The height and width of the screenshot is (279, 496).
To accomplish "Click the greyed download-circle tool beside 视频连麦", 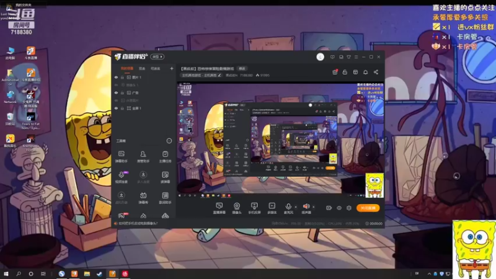I will 143,177.
